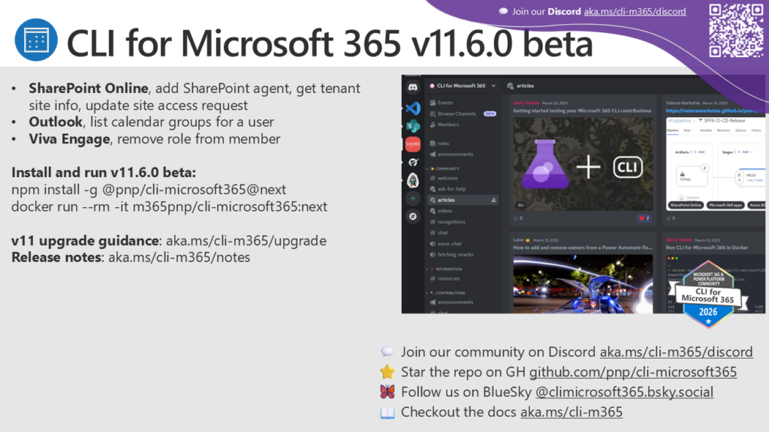Image resolution: width=769 pixels, height=432 pixels.
Task: Click the title Run CLI for Microsoft 365 in Docker
Action: (707, 247)
